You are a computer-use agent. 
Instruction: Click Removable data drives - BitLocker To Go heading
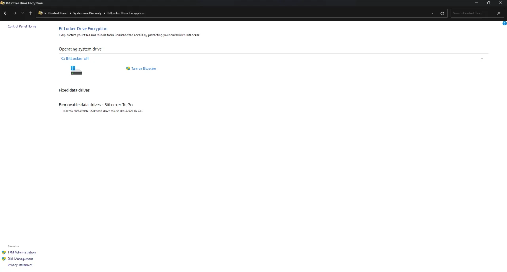click(96, 105)
